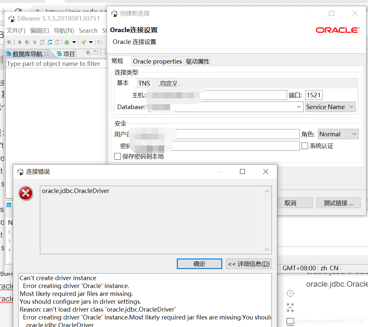The height and width of the screenshot is (327, 368).
Task: Expand the Database combo box arrow
Action: [299, 107]
